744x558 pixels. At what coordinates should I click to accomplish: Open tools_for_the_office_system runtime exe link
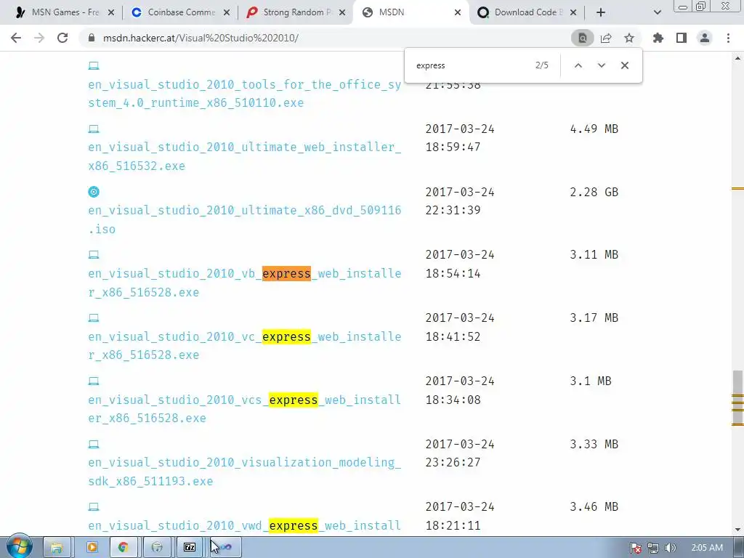(x=244, y=94)
